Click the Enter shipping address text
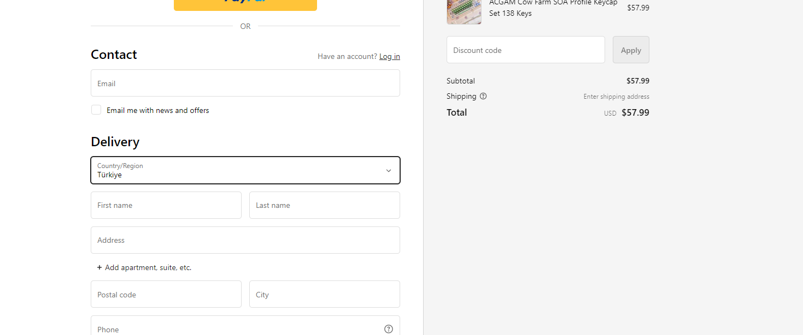 click(616, 97)
